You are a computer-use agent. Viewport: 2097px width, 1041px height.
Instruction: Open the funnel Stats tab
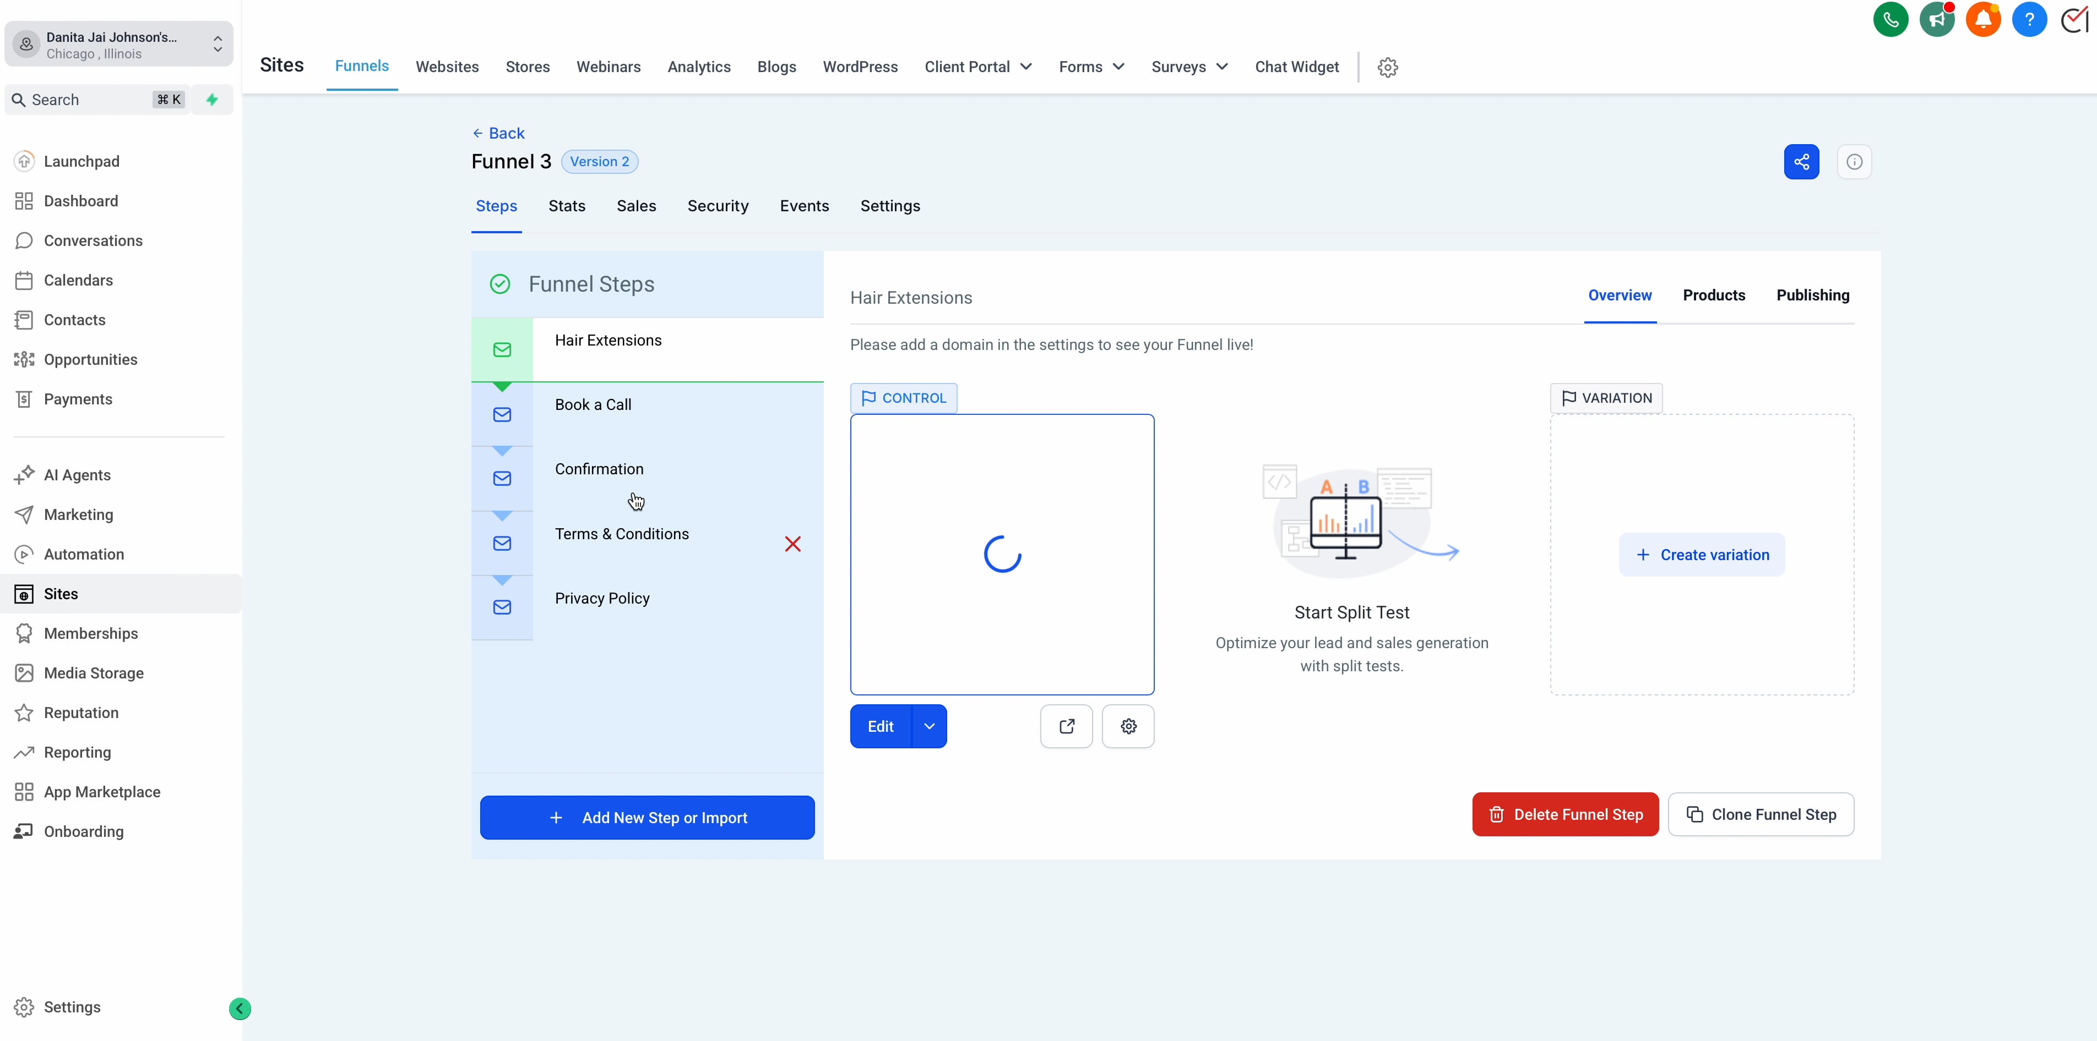pyautogui.click(x=567, y=206)
